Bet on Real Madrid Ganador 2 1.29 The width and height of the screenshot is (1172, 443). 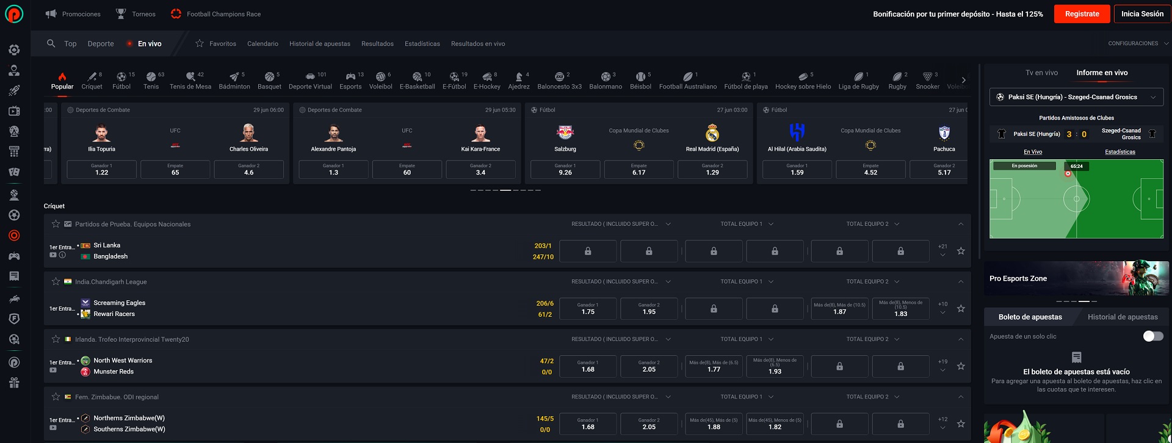click(x=712, y=169)
